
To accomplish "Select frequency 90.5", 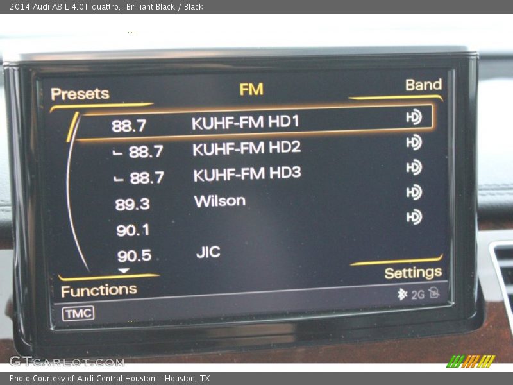I will click(135, 255).
